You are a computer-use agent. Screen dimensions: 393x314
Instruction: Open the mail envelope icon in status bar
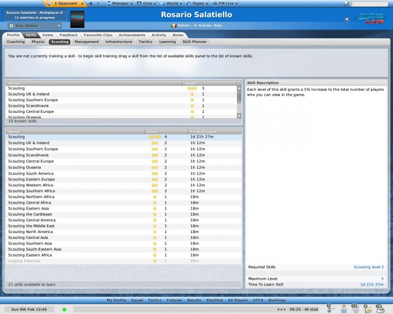366,309
